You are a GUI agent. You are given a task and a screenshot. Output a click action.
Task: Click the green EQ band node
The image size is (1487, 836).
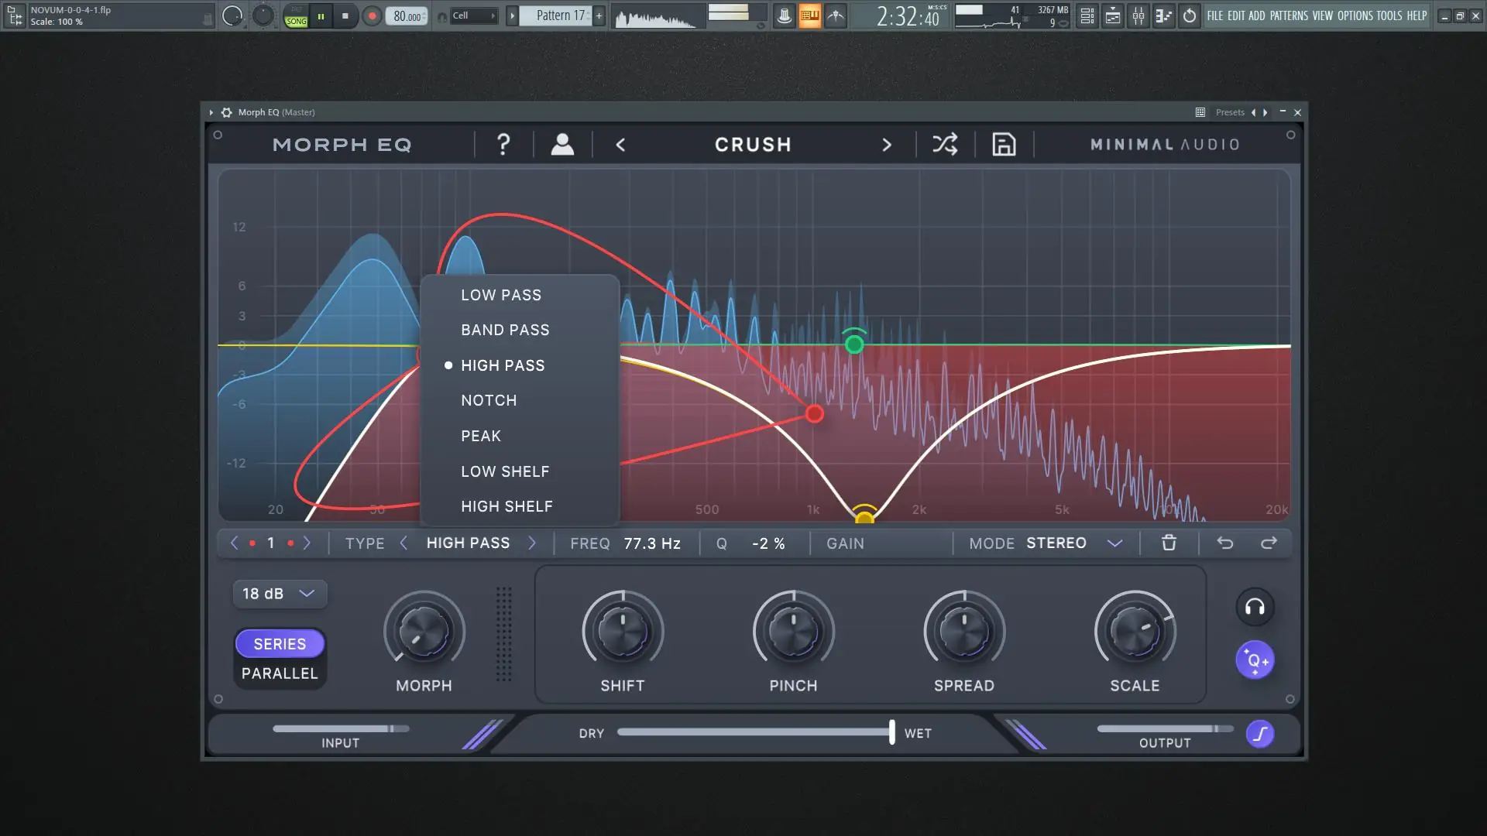click(x=854, y=344)
